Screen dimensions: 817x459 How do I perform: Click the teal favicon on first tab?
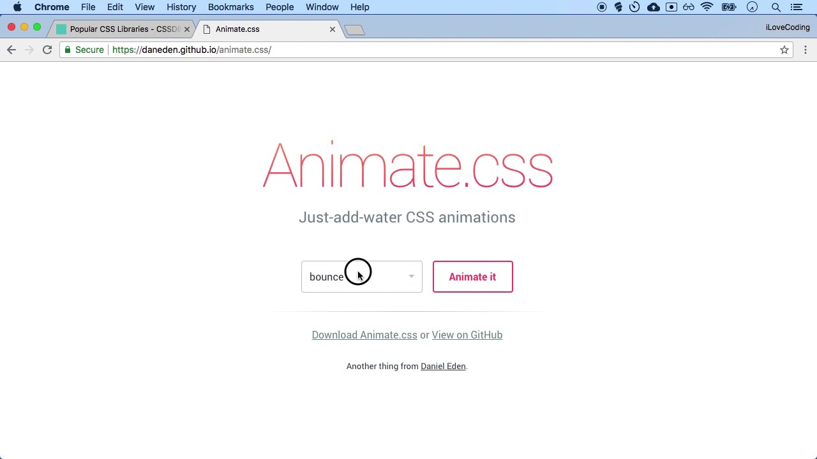[x=61, y=29]
